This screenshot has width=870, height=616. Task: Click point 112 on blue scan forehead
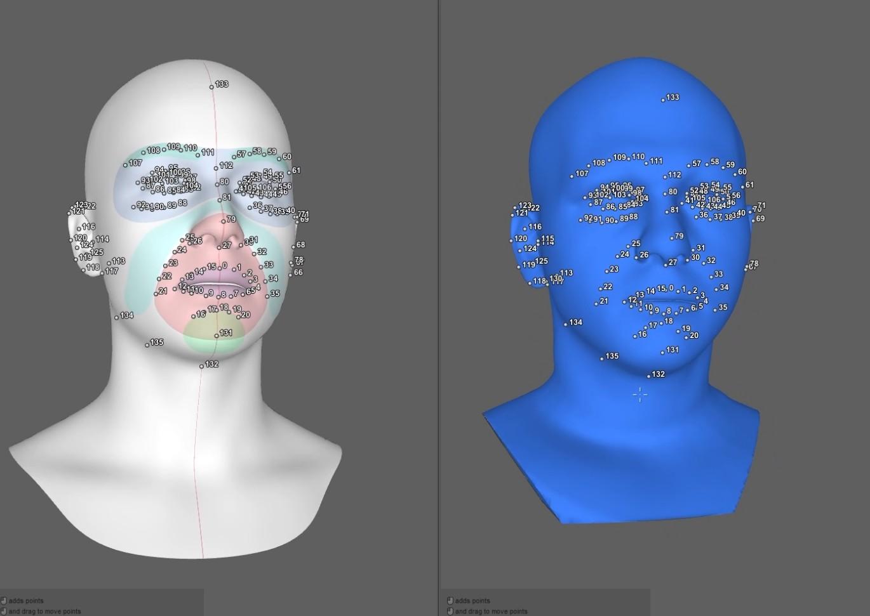coord(664,178)
